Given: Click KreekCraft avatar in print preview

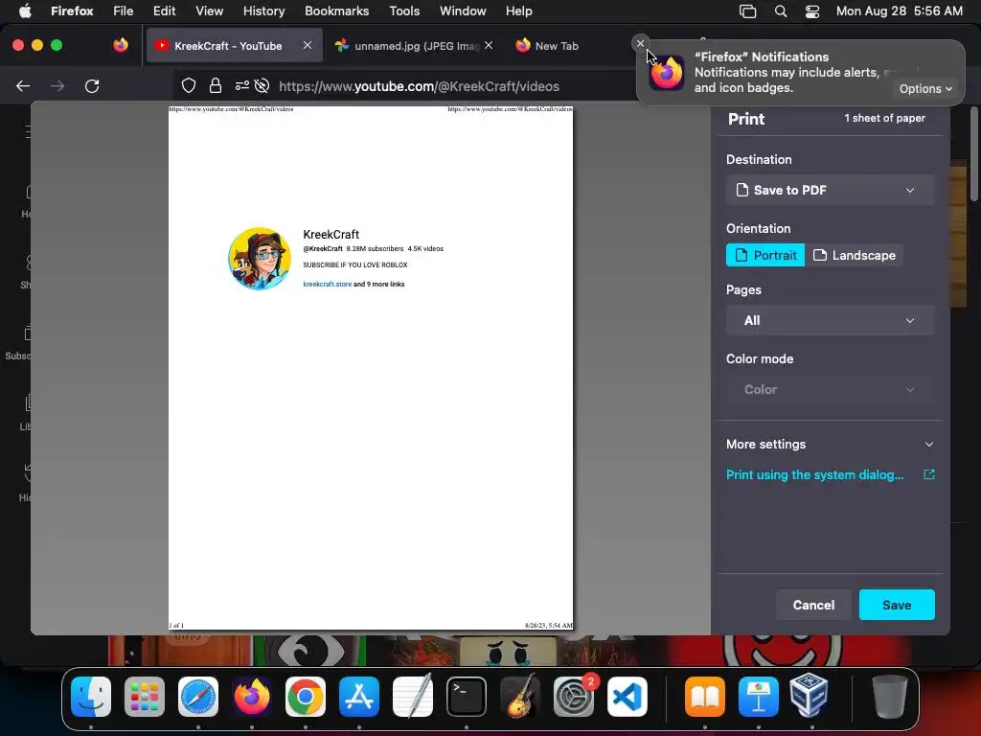Looking at the screenshot, I should 260,259.
